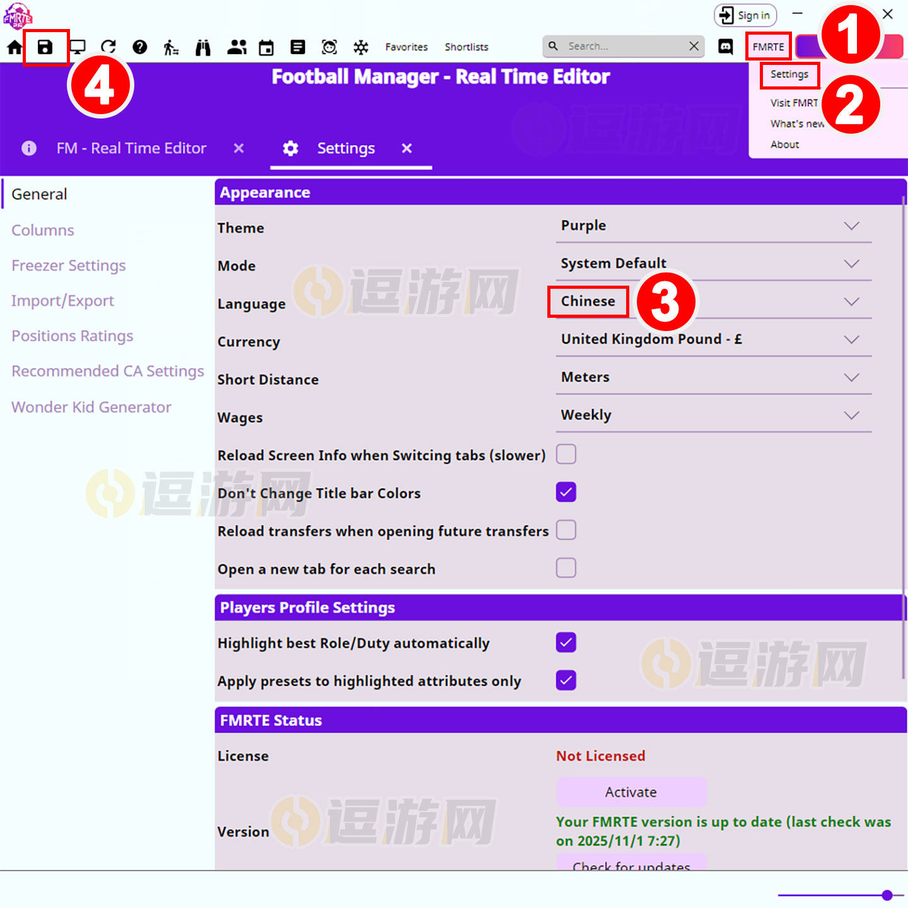This screenshot has width=908, height=908.
Task: Click the Reload circular arrow icon
Action: (x=108, y=47)
